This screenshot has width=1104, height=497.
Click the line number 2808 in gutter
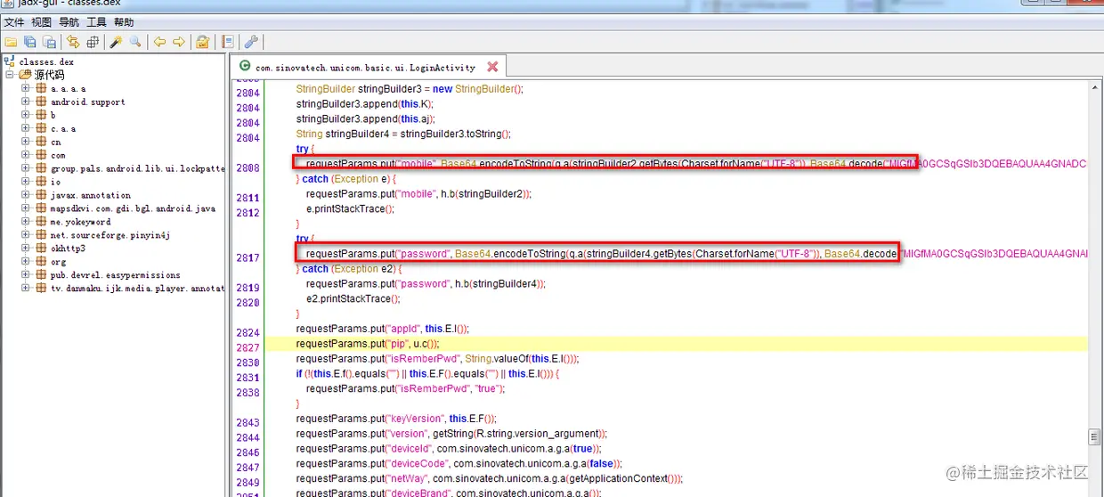[x=248, y=167]
